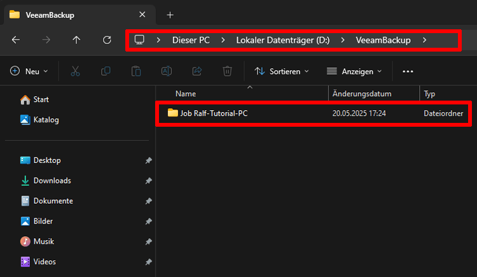
Task: Go forward with the right arrow
Action: coord(46,40)
